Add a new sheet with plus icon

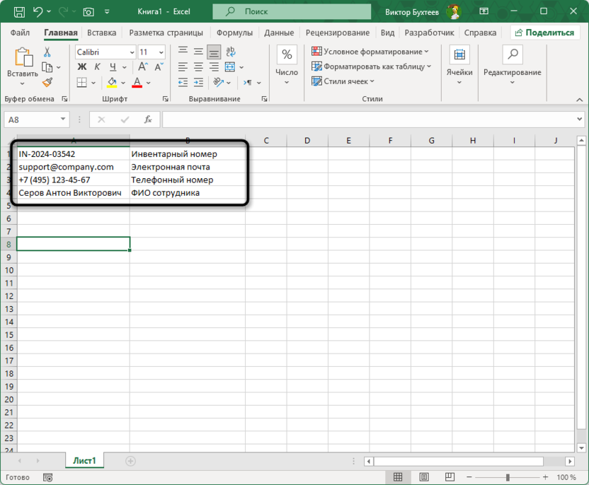[x=130, y=461]
